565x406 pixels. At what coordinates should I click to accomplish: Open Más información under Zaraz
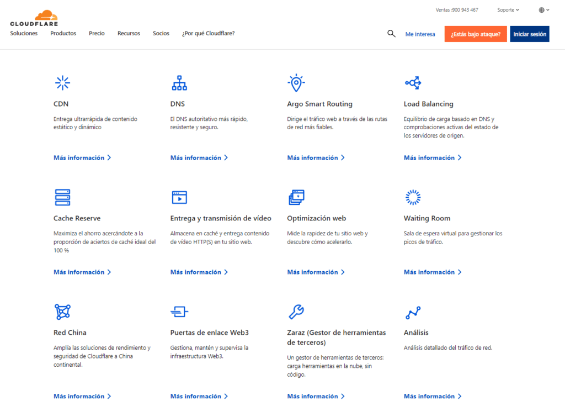click(x=316, y=396)
